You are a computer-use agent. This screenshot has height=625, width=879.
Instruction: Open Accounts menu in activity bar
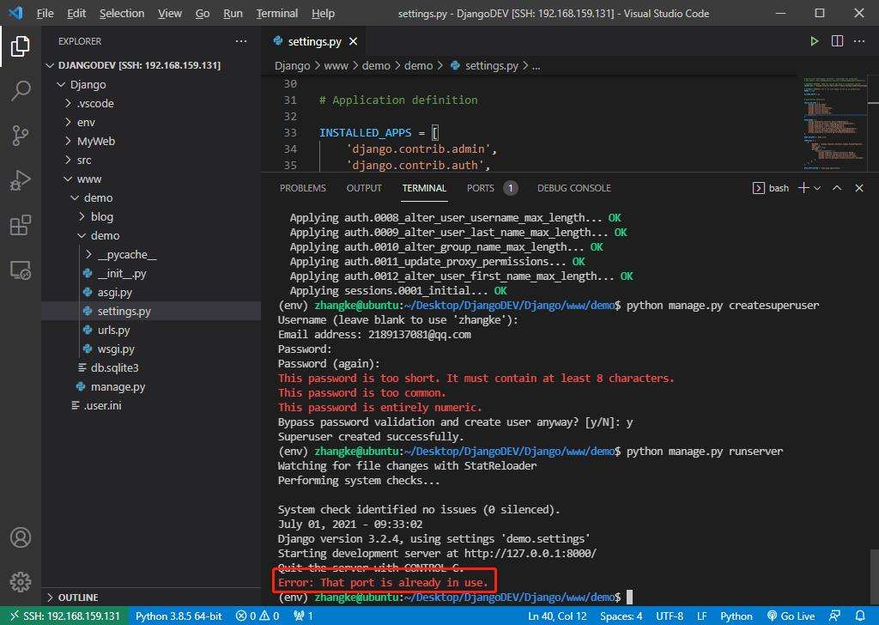(21, 537)
